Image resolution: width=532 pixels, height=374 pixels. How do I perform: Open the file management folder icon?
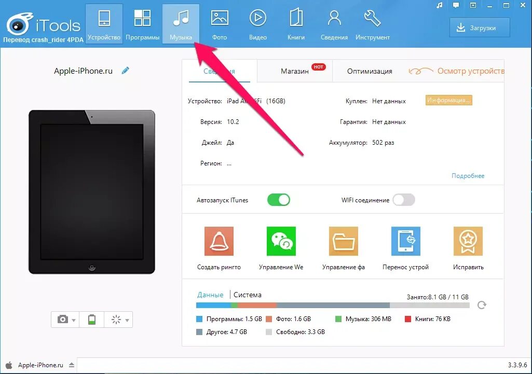[x=344, y=241]
